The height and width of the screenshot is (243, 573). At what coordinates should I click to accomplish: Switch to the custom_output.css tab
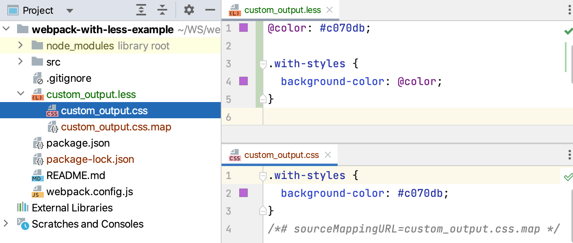[282, 155]
